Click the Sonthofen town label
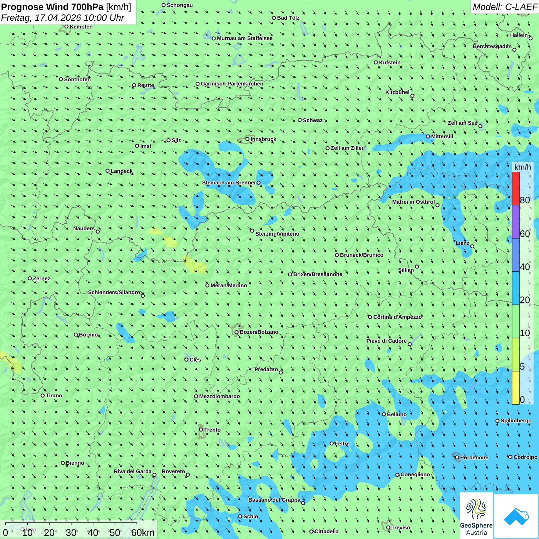 [x=77, y=79]
